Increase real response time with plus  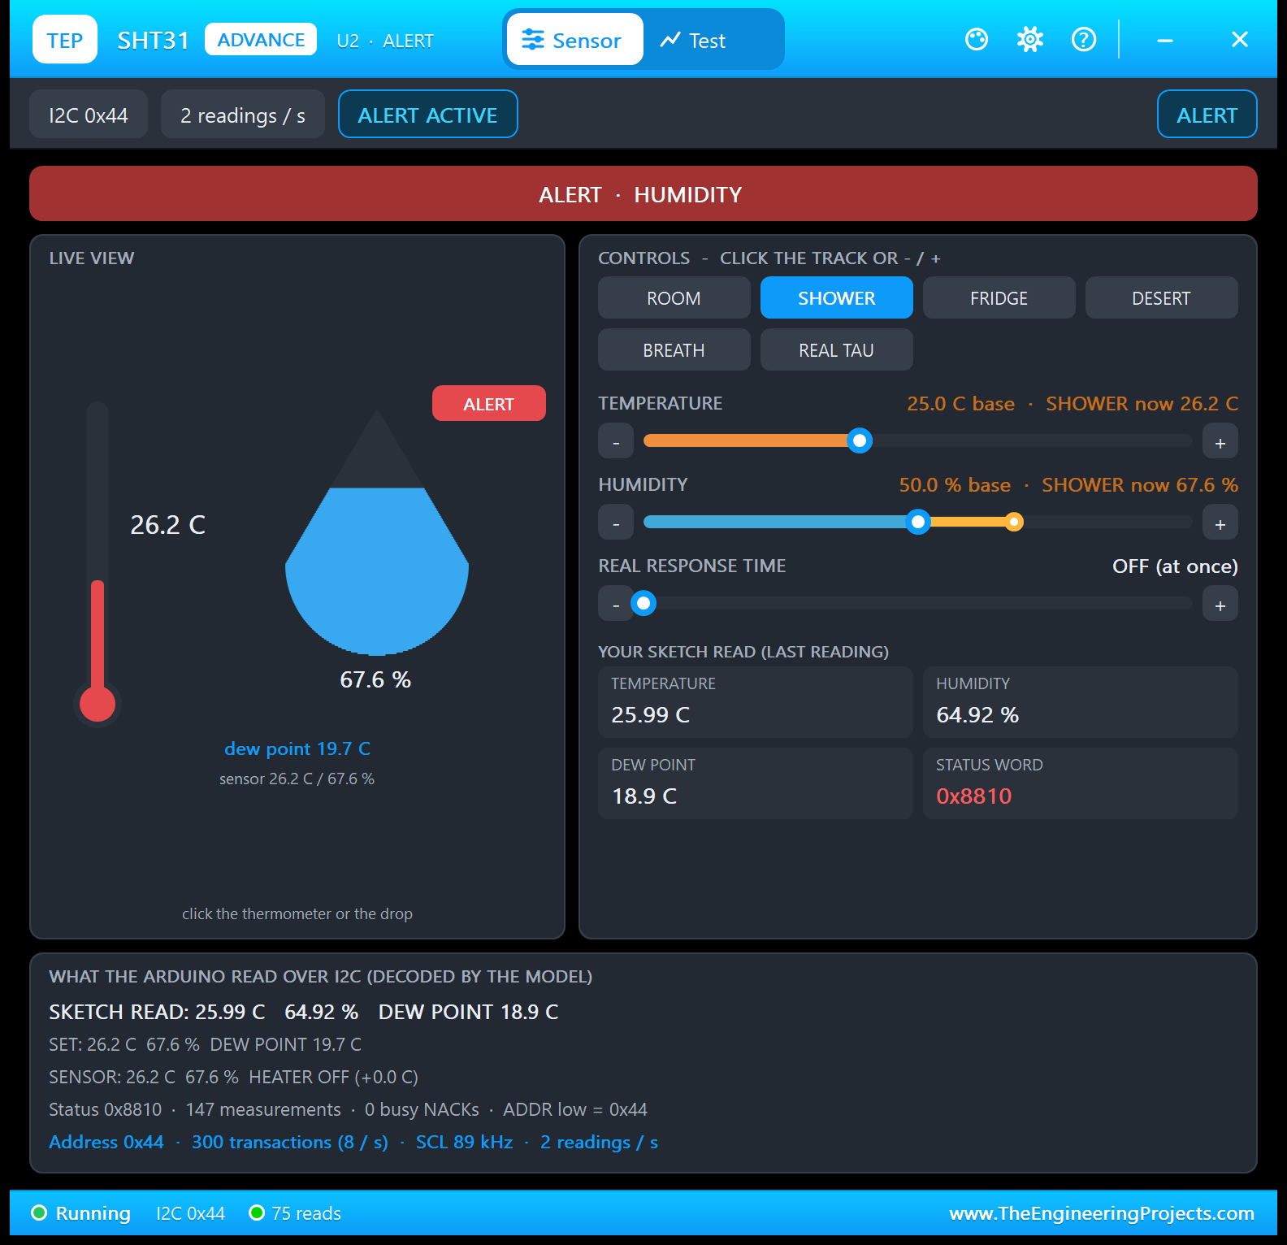[x=1220, y=604]
